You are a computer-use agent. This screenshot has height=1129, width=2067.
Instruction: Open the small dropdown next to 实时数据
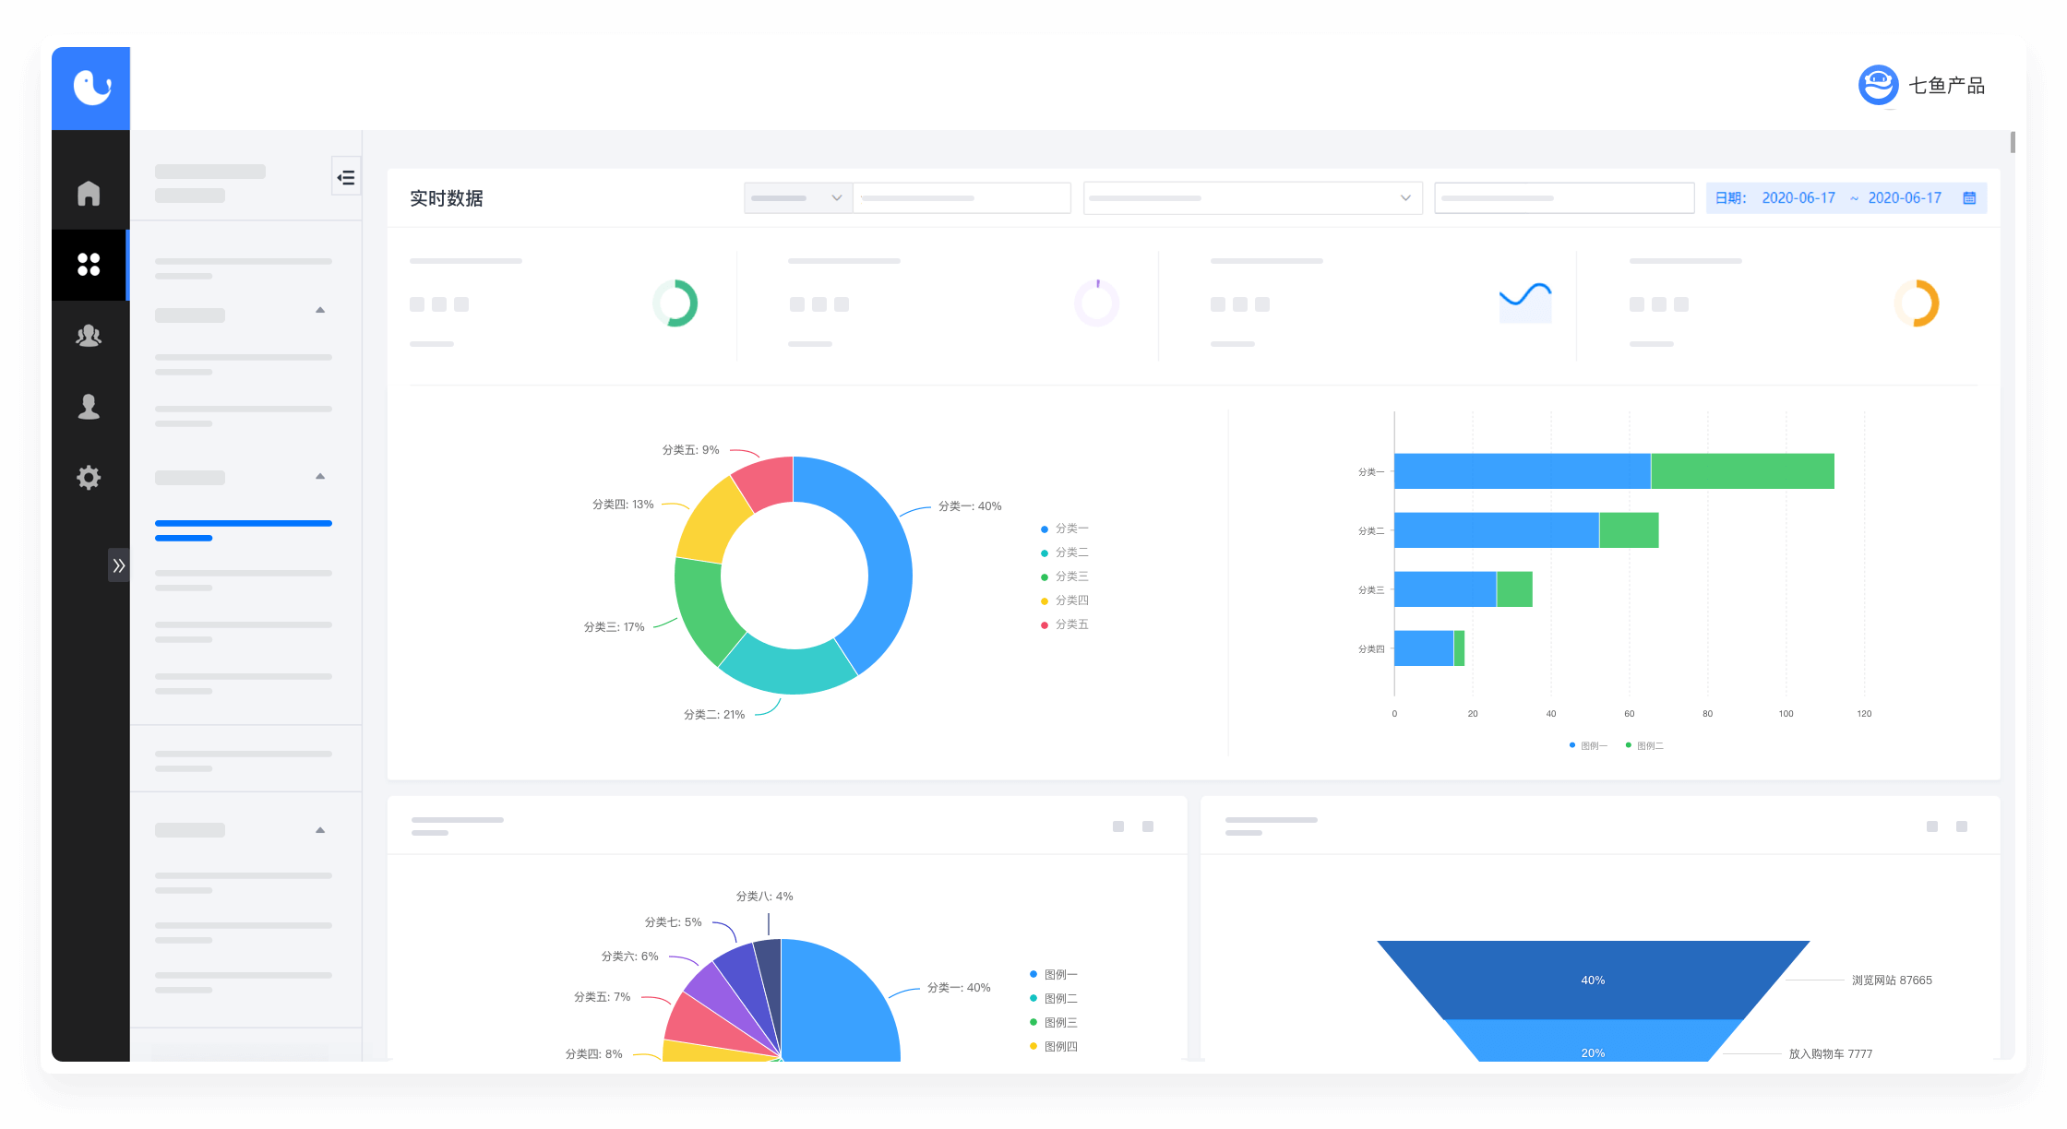tap(798, 198)
